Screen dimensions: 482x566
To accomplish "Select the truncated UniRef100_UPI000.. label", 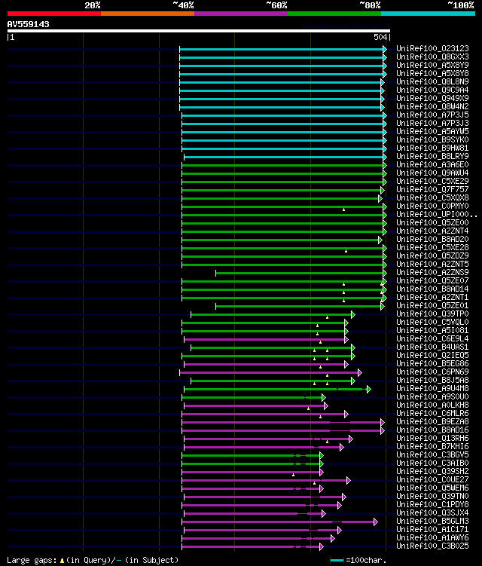I will pos(437,215).
